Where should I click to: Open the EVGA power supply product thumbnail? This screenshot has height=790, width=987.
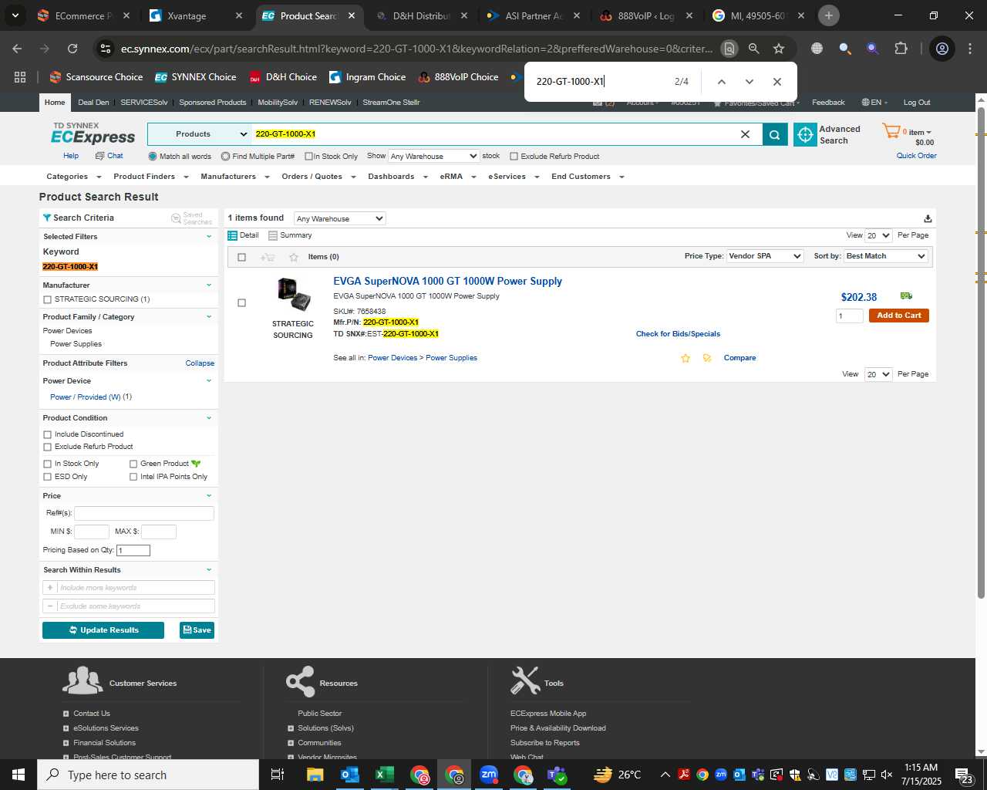[293, 294]
